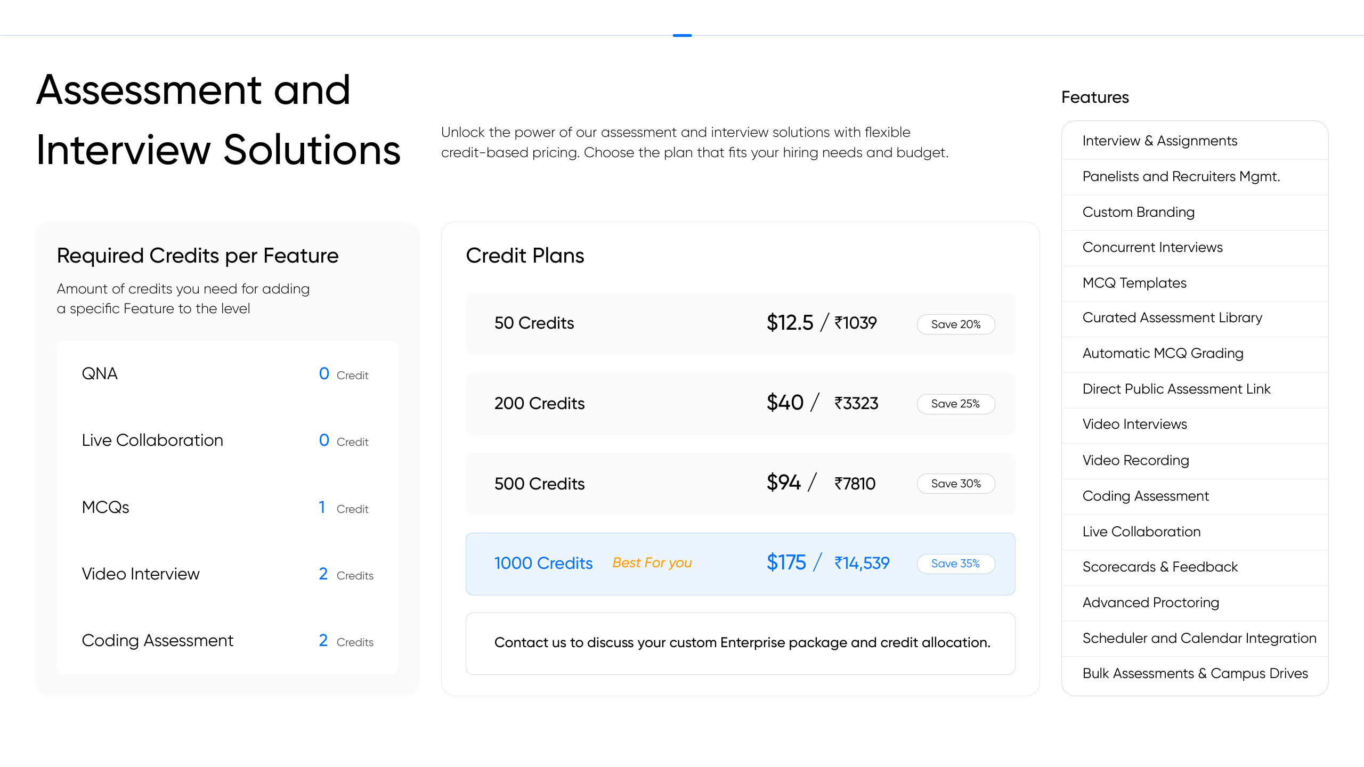Open the Video Interviews feature row
Image resolution: width=1364 pixels, height=767 pixels.
[x=1195, y=425]
